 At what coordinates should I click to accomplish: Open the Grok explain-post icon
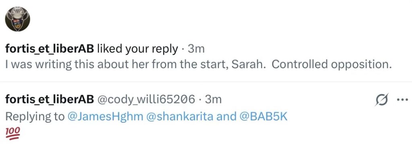pos(381,99)
